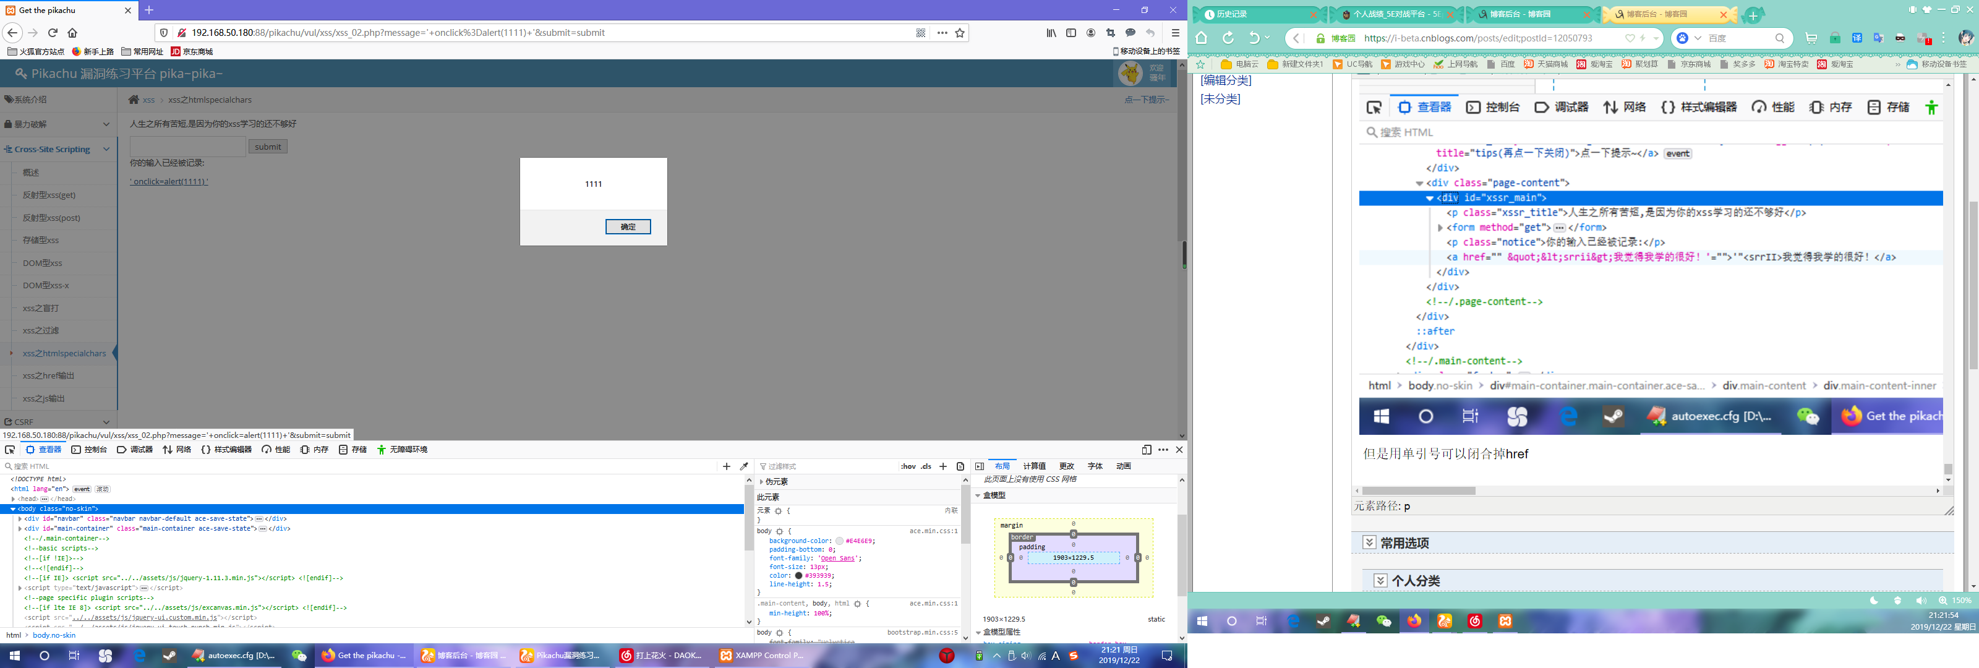
Task: Click the create new node plus icon
Action: 727,466
